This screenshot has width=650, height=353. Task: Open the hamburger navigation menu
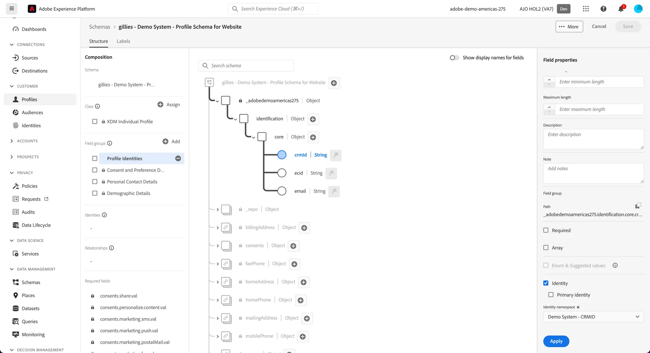[12, 9]
